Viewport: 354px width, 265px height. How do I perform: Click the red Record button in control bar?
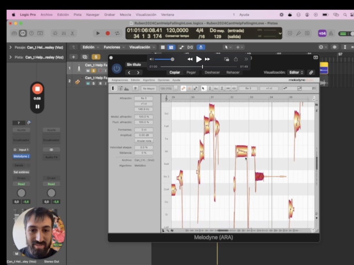(x=108, y=33)
